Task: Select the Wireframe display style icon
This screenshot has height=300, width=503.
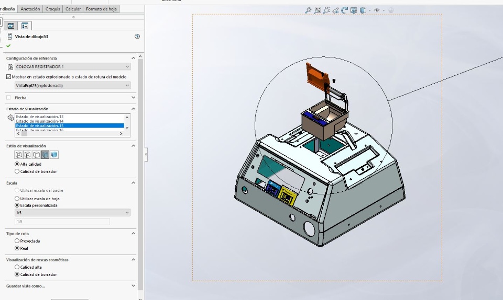Action: [x=19, y=155]
